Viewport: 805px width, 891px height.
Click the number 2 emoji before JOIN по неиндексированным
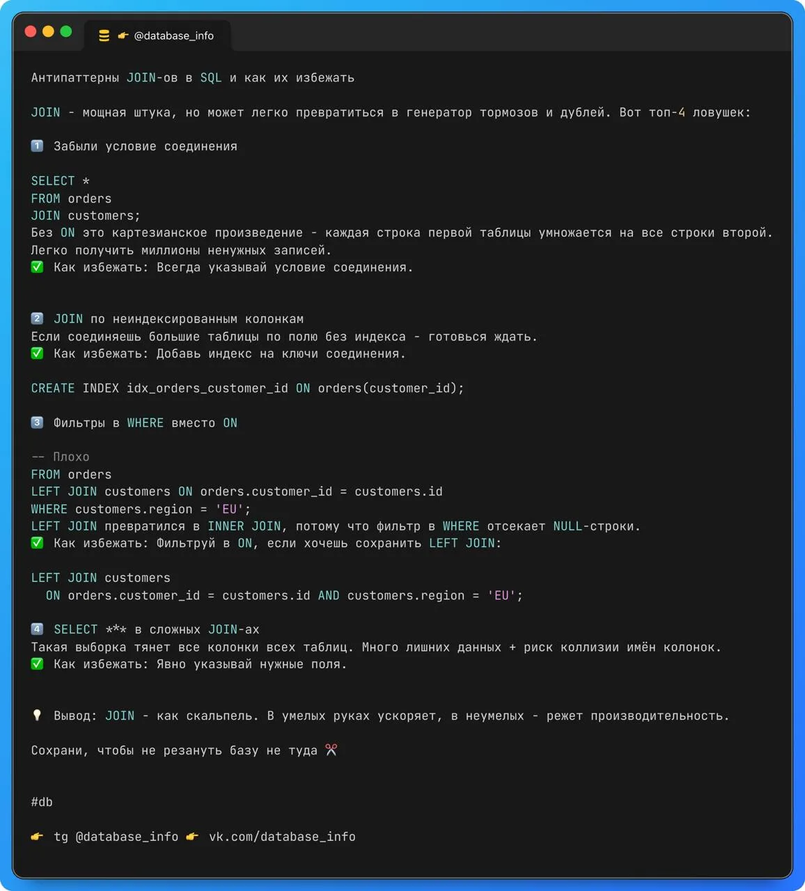(38, 319)
